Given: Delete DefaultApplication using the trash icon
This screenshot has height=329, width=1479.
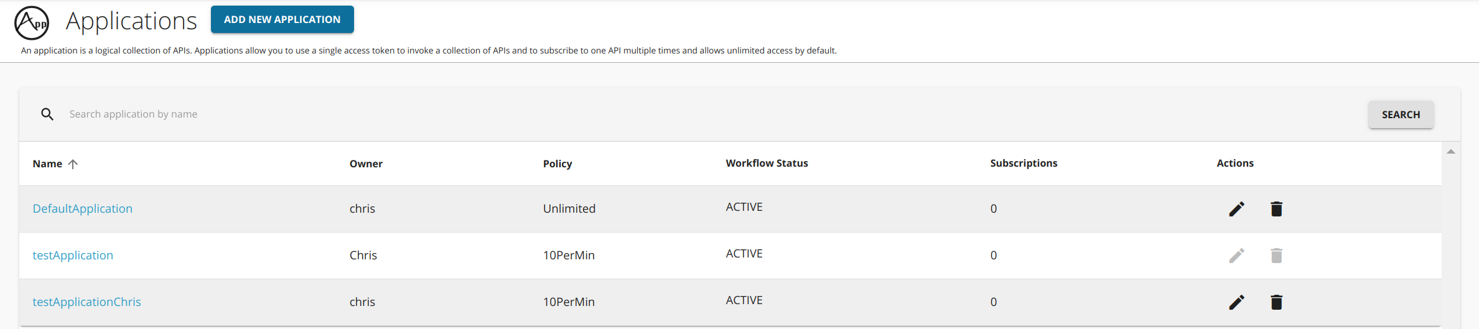Looking at the screenshot, I should point(1276,209).
